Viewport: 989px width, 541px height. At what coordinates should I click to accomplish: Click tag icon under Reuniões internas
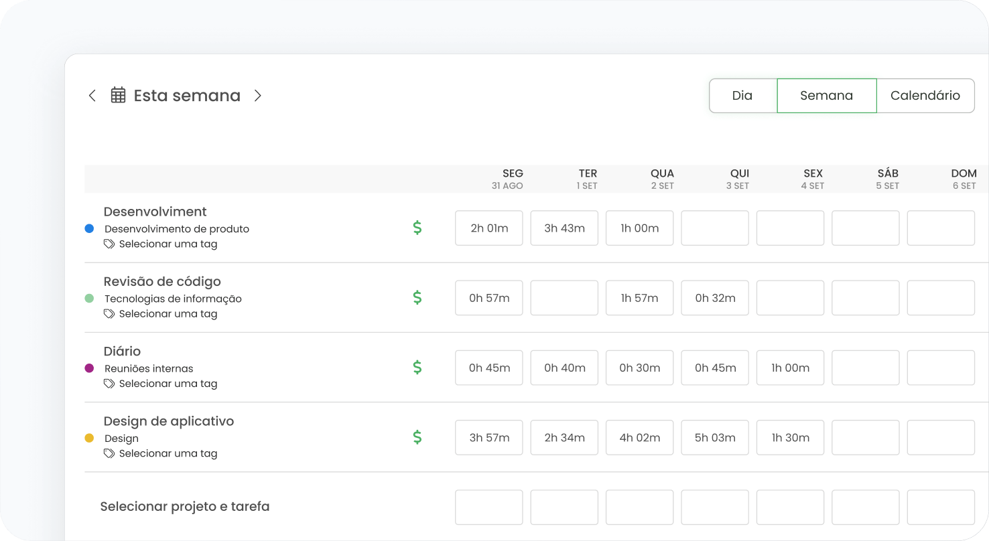tap(109, 384)
